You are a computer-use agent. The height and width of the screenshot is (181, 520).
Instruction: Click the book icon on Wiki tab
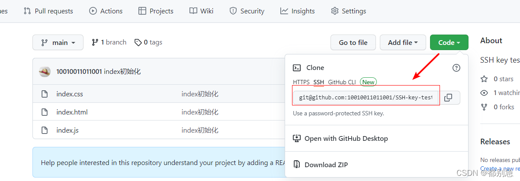tap(193, 11)
